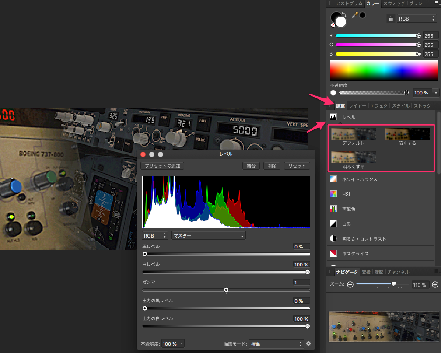Open the 描画モード blend mode dropdown
The image size is (441, 353).
[x=276, y=344]
